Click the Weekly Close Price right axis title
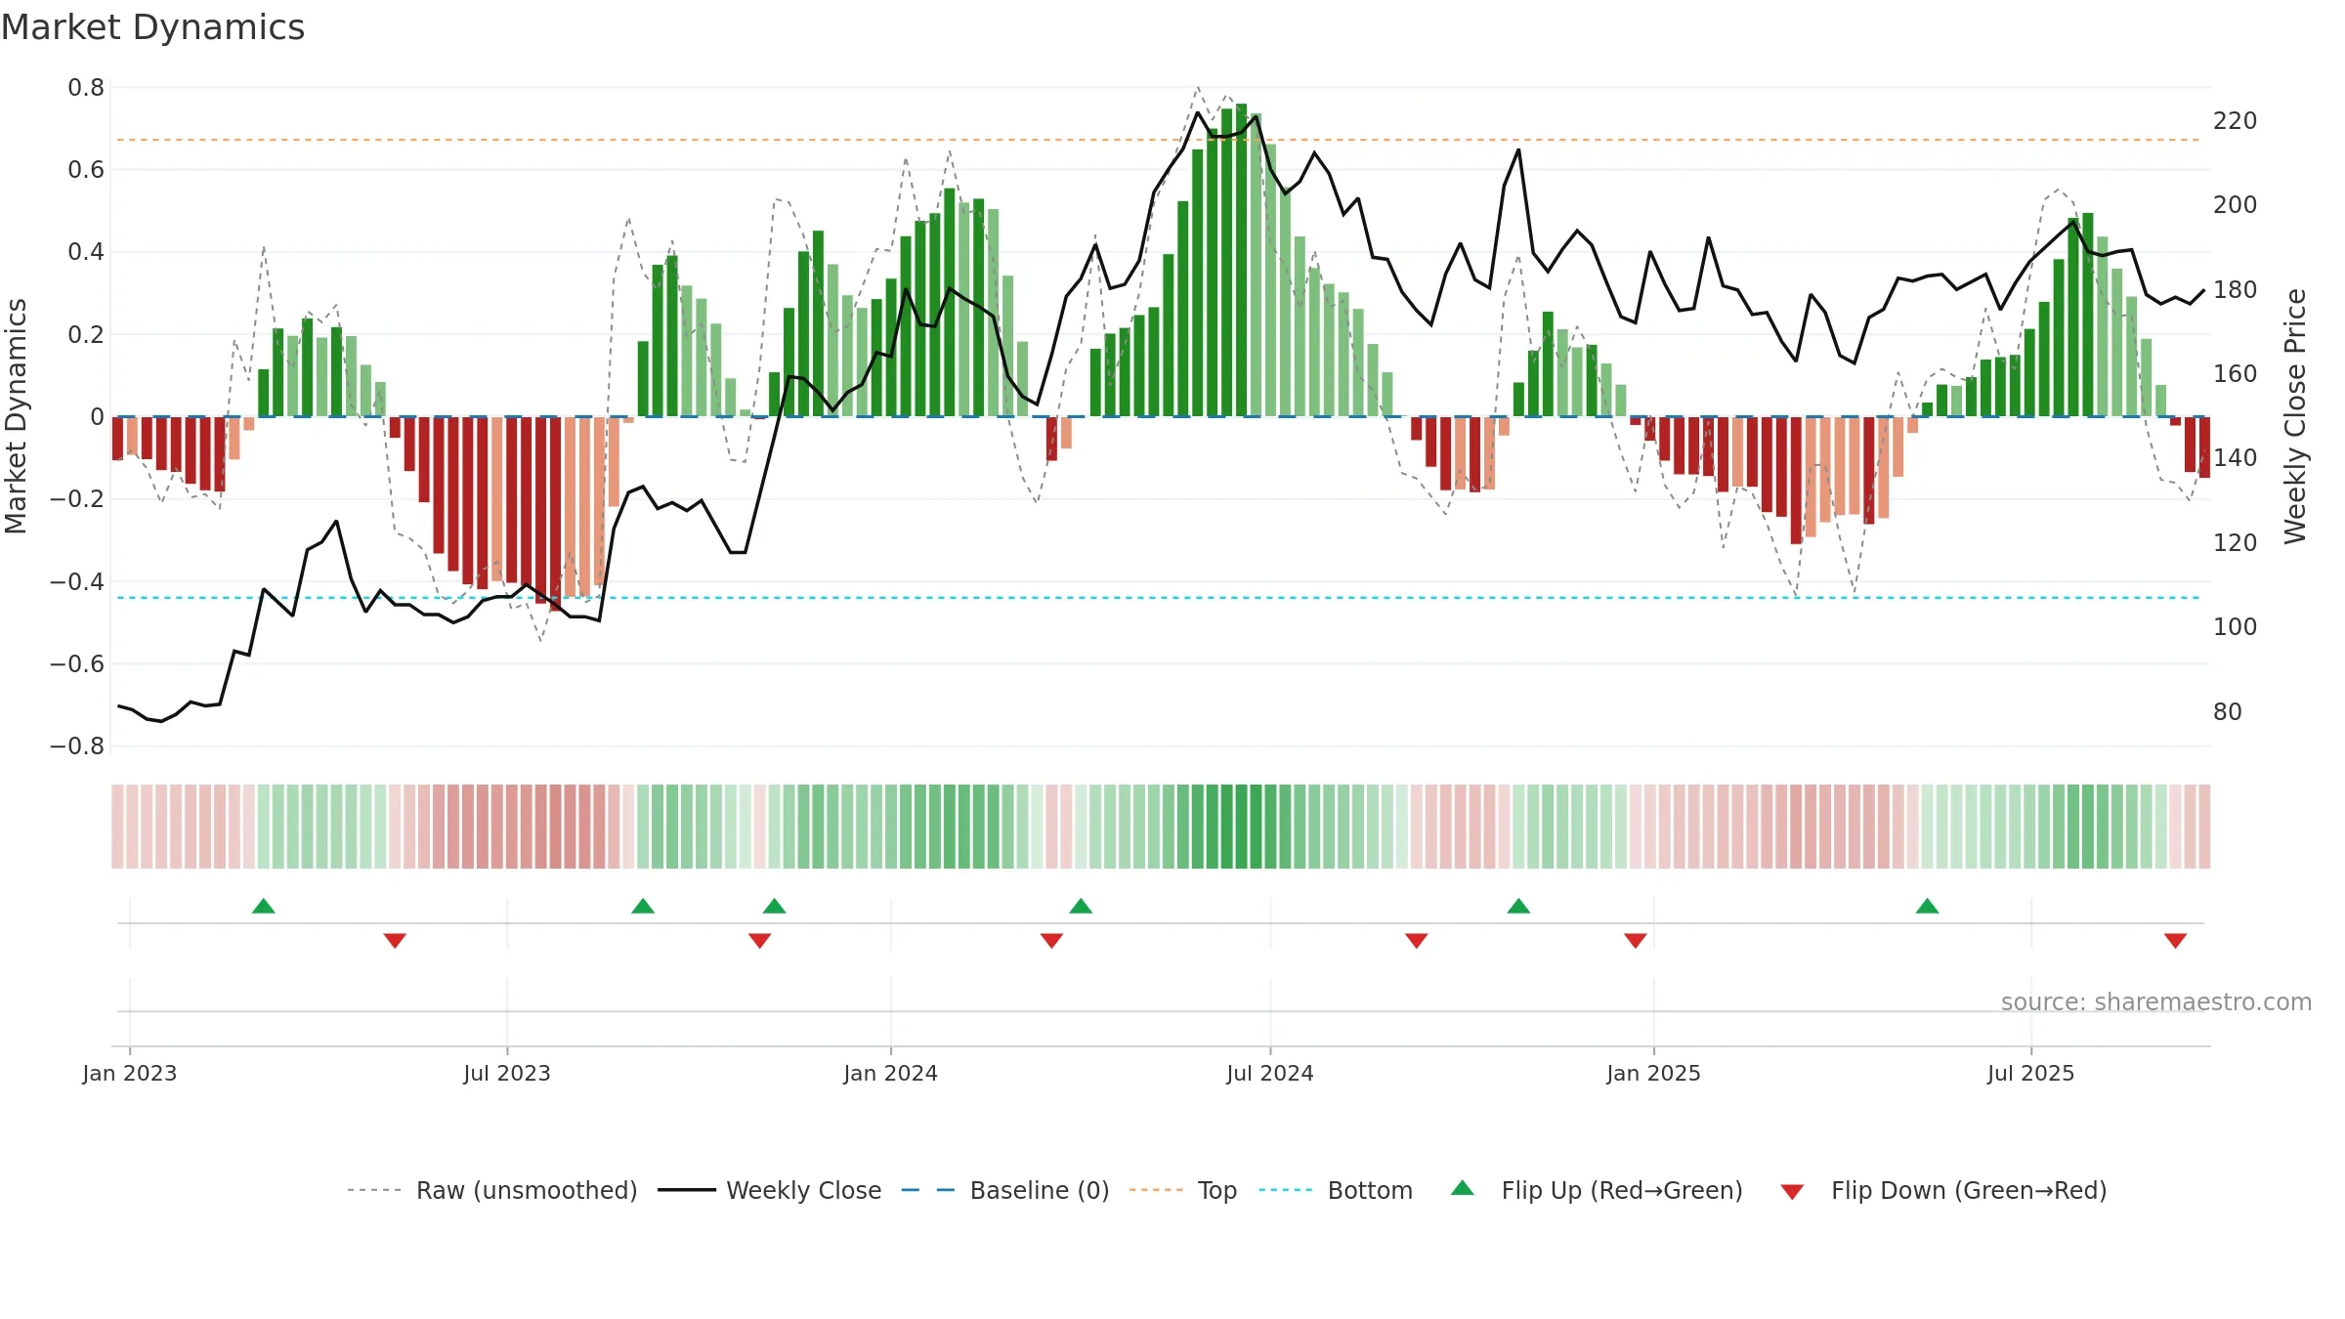This screenshot has height=1319, width=2345. coord(2295,416)
